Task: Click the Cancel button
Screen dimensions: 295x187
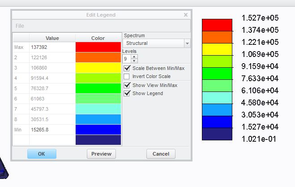Action: click(x=161, y=154)
